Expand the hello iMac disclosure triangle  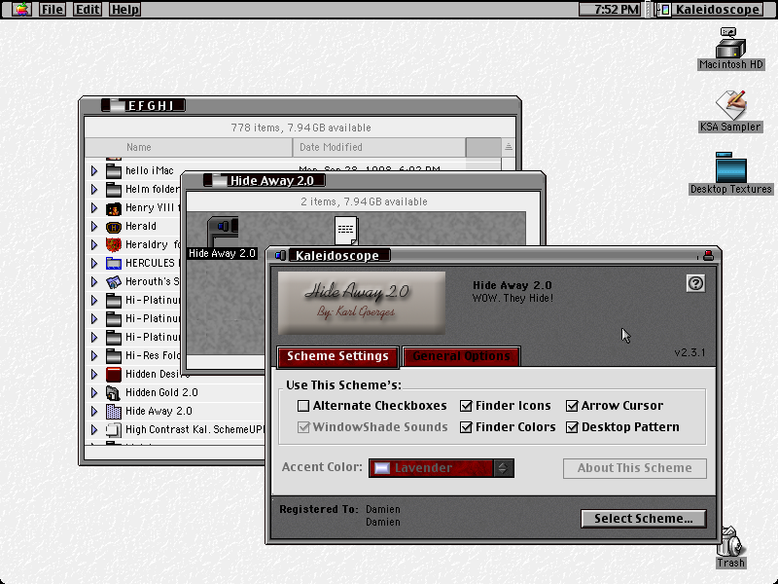94,171
